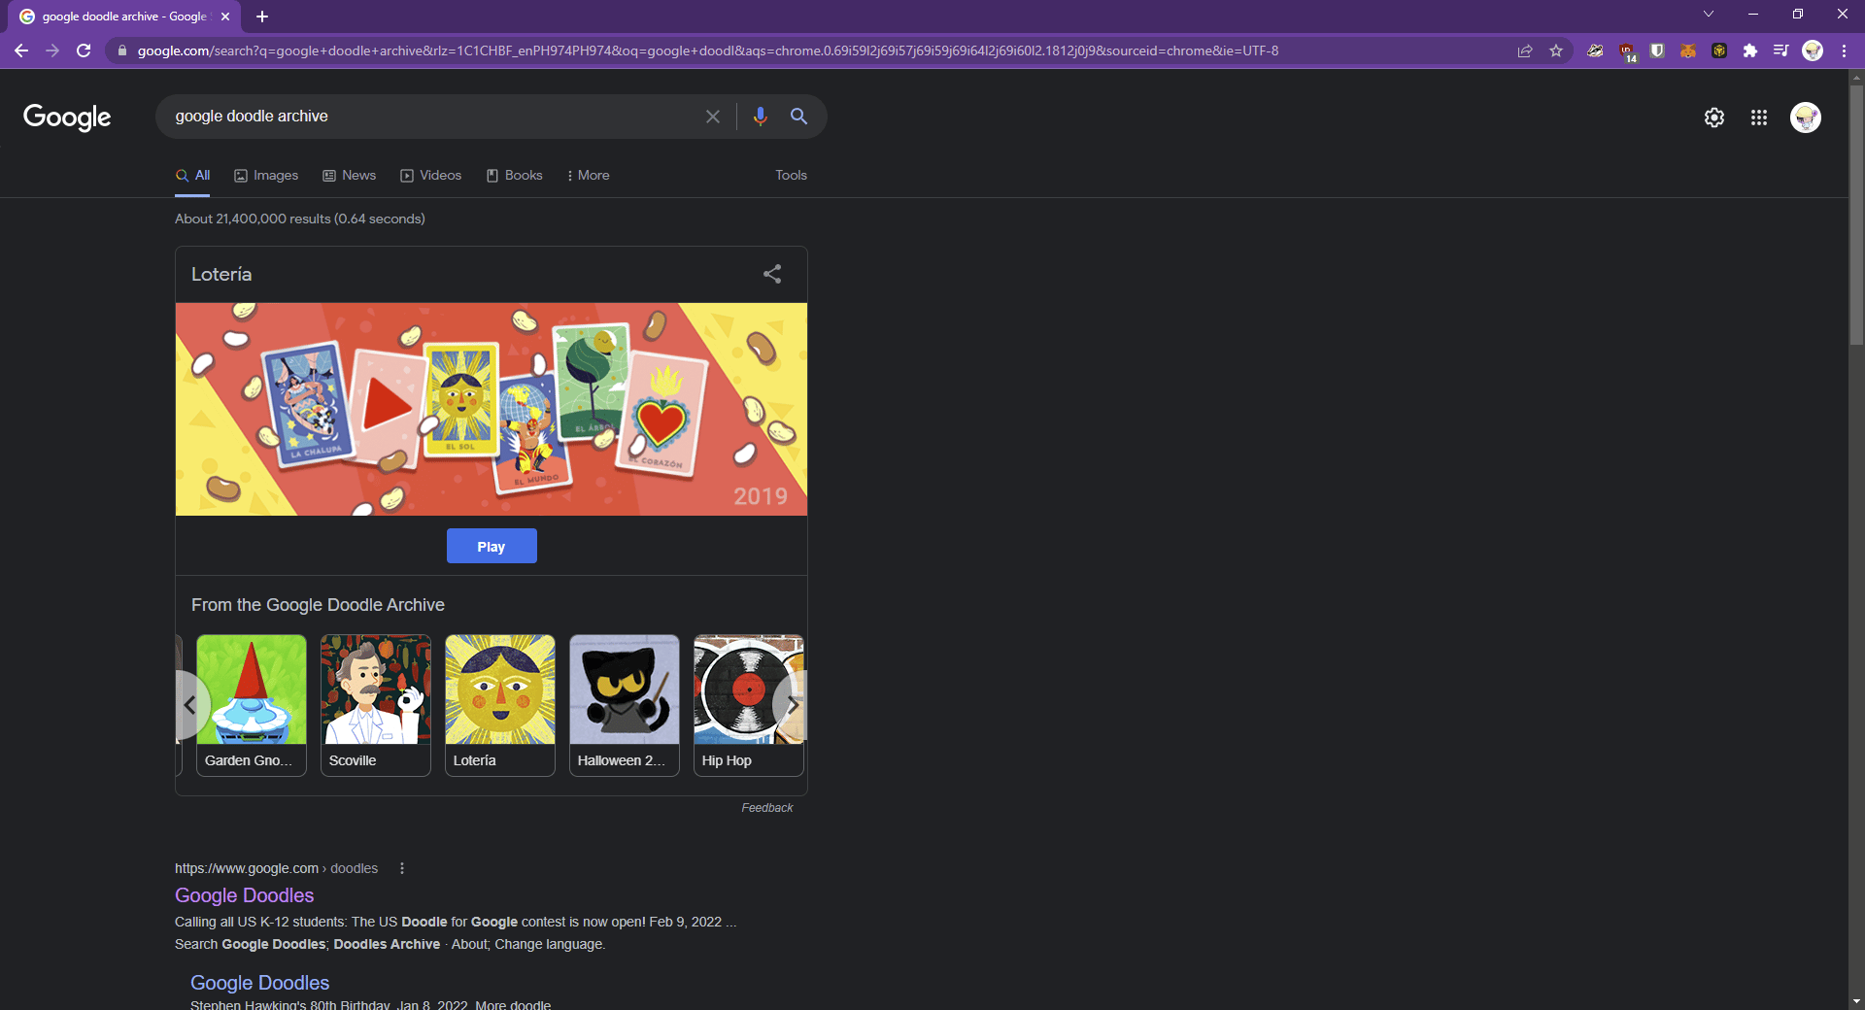Close the google doodle archive tab
This screenshot has width=1865, height=1010.
pyautogui.click(x=225, y=17)
